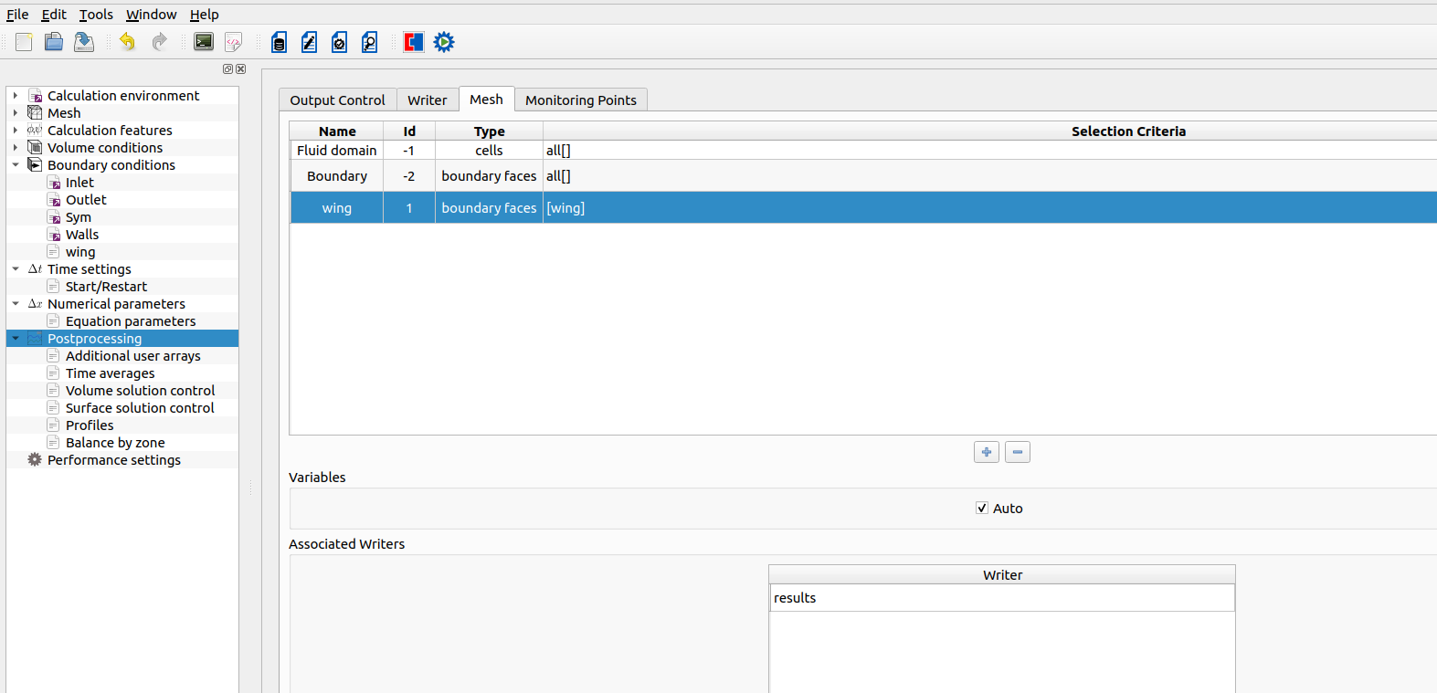
Task: Uncheck the Auto variables checkbox
Action: (x=982, y=509)
